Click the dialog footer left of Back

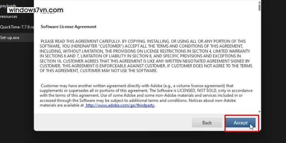113,122
